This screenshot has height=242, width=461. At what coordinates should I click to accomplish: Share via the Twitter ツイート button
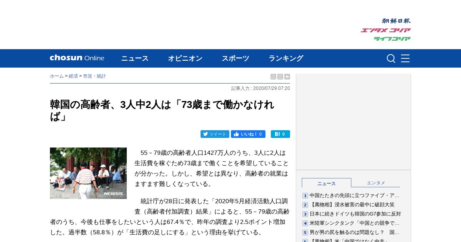[x=215, y=134]
